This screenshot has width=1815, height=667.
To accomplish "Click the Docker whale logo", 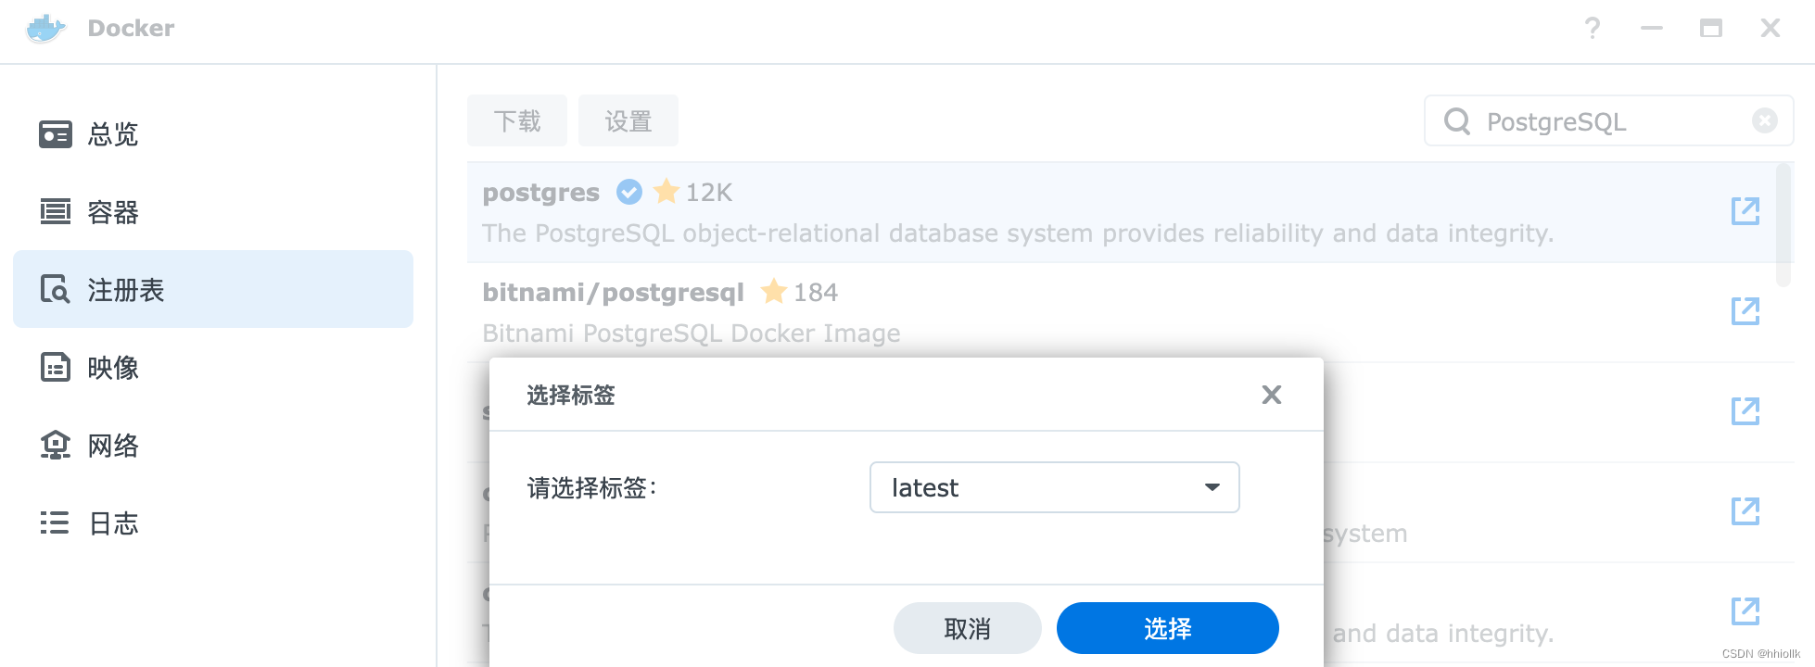I will [44, 28].
